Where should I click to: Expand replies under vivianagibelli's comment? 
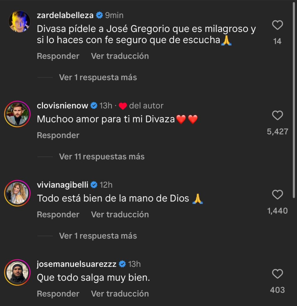coord(98,236)
